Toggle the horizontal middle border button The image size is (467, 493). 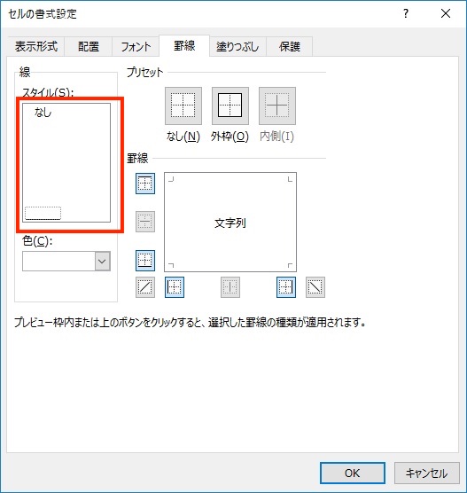click(x=145, y=222)
